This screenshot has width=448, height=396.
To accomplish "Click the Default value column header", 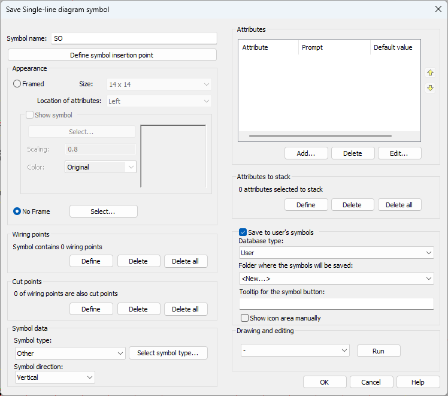I will 393,47.
